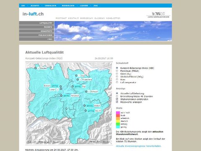The width and height of the screenshot is (201, 151).
Task: Select Entwicklung letzte 48 Stunden option
Action: coord(117,96)
